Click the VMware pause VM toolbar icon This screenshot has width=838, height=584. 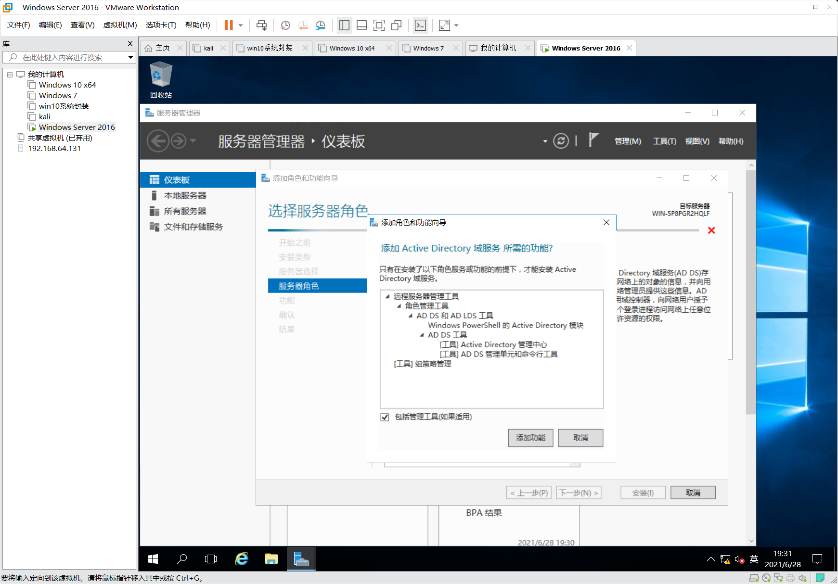click(229, 25)
